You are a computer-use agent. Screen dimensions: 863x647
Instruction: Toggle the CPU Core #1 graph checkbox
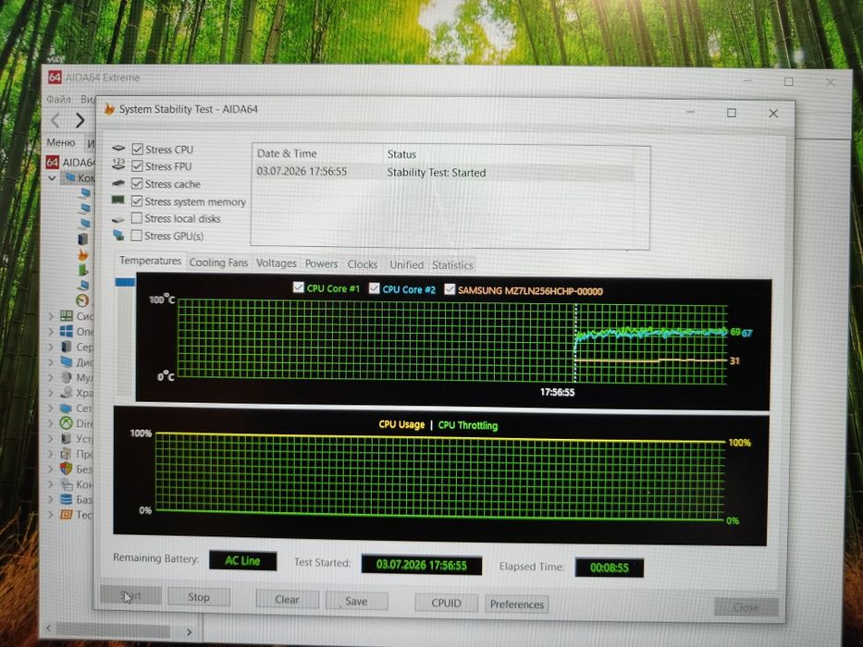click(299, 287)
